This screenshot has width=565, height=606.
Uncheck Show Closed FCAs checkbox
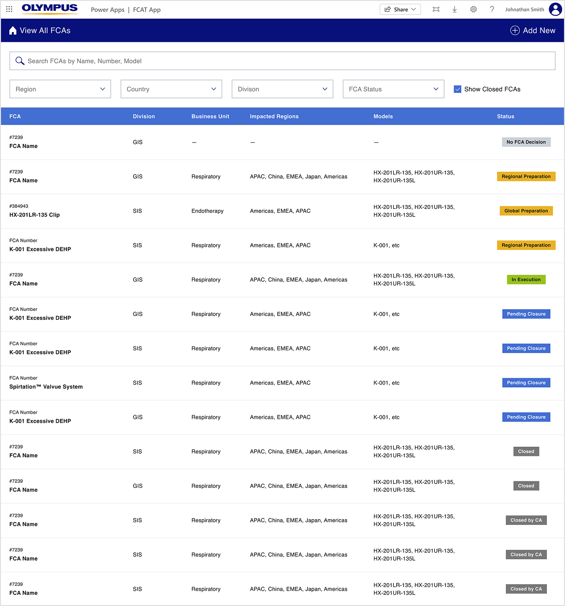coord(457,89)
